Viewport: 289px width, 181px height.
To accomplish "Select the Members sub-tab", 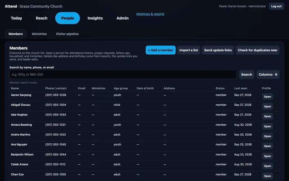I will pyautogui.click(x=16, y=34).
